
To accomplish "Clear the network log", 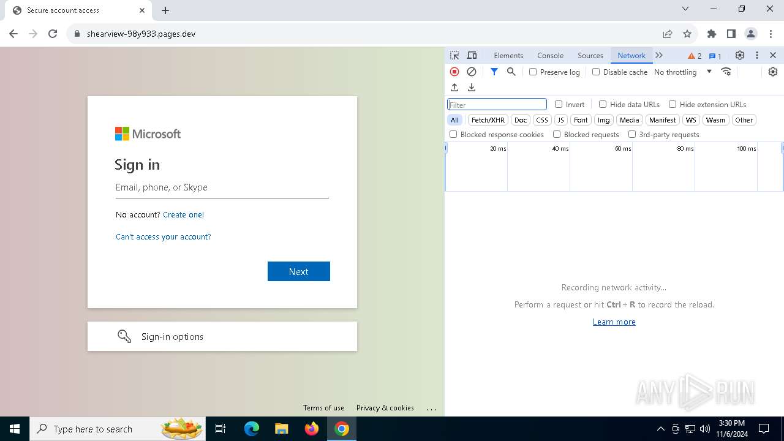I will (x=472, y=72).
